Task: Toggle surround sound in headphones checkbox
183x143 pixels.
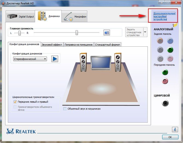Action: (65, 109)
